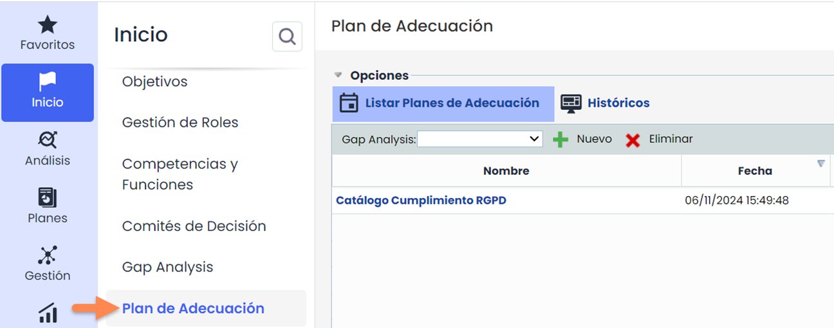Open the Objetivos menu item
This screenshot has width=834, height=328.
coord(154,82)
